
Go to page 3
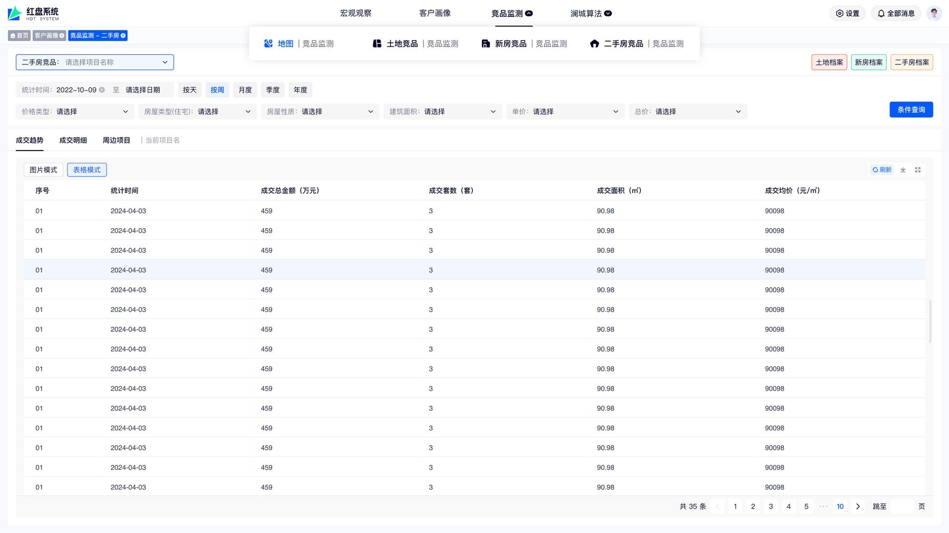(771, 507)
